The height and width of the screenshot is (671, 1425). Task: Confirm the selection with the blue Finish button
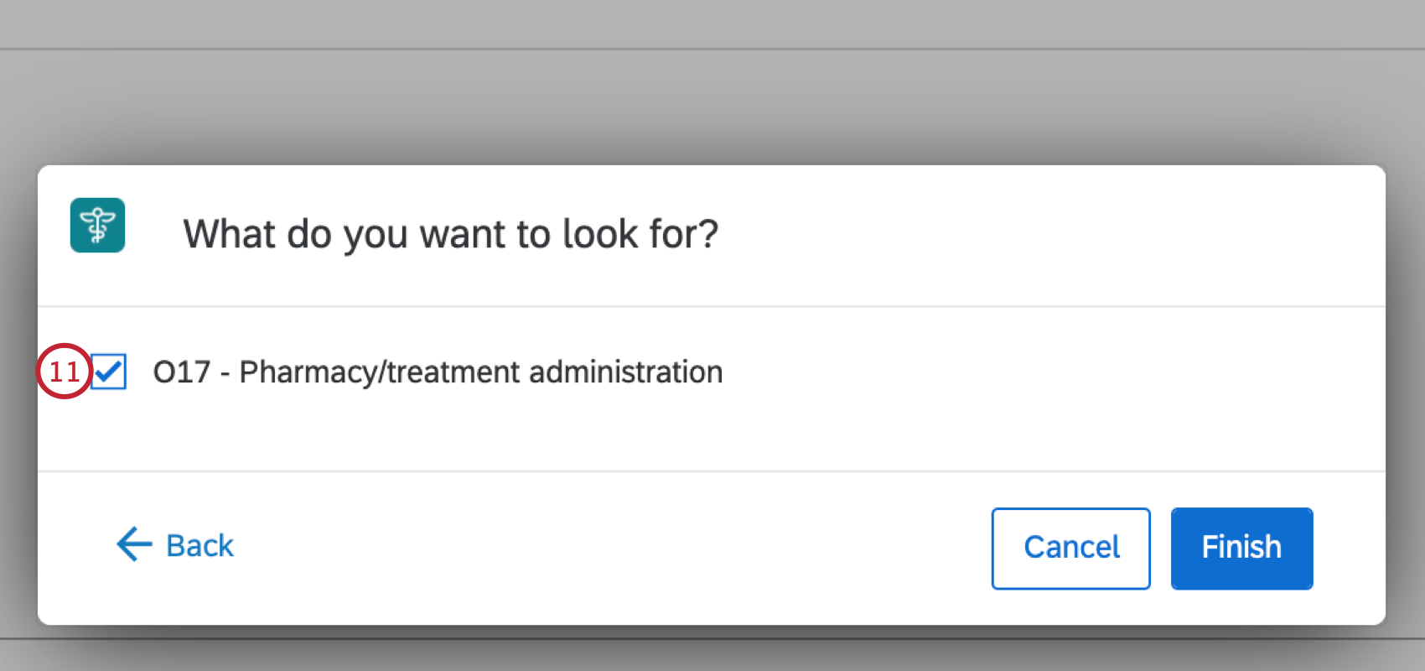pyautogui.click(x=1241, y=548)
